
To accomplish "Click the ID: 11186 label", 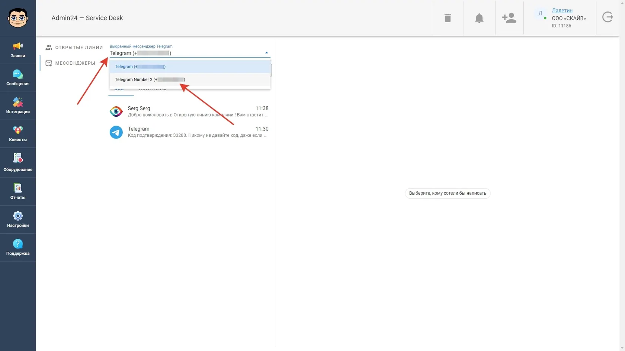I will coord(561,26).
